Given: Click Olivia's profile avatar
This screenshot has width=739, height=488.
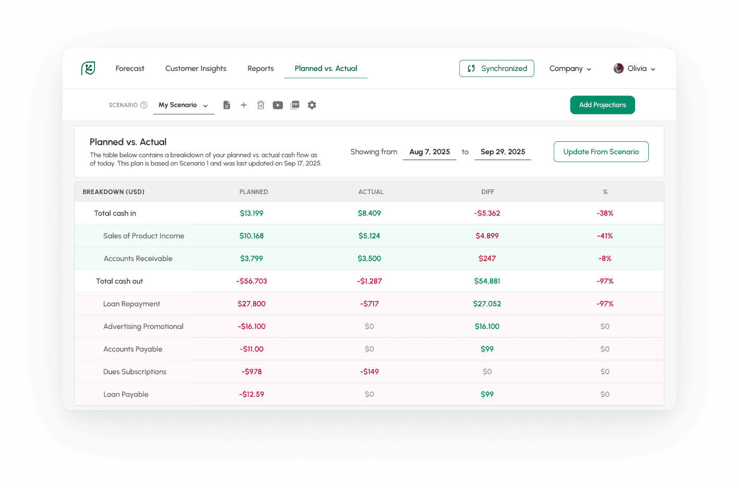Looking at the screenshot, I should (x=618, y=68).
